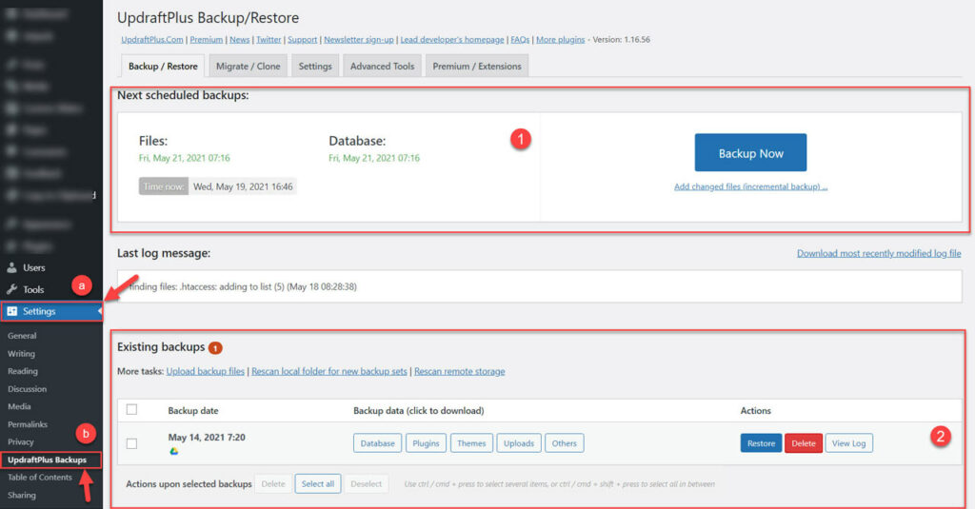Open the Permalinks settings submenu
Viewport: 975px width, 509px height.
[28, 424]
